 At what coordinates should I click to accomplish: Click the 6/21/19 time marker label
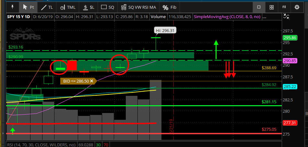pos(171,127)
